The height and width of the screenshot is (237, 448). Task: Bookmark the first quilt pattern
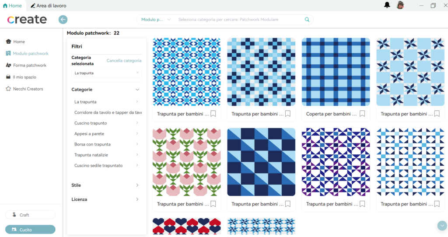(213, 114)
